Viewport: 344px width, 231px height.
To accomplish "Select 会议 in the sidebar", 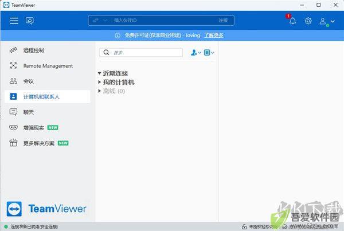I will tap(48, 81).
